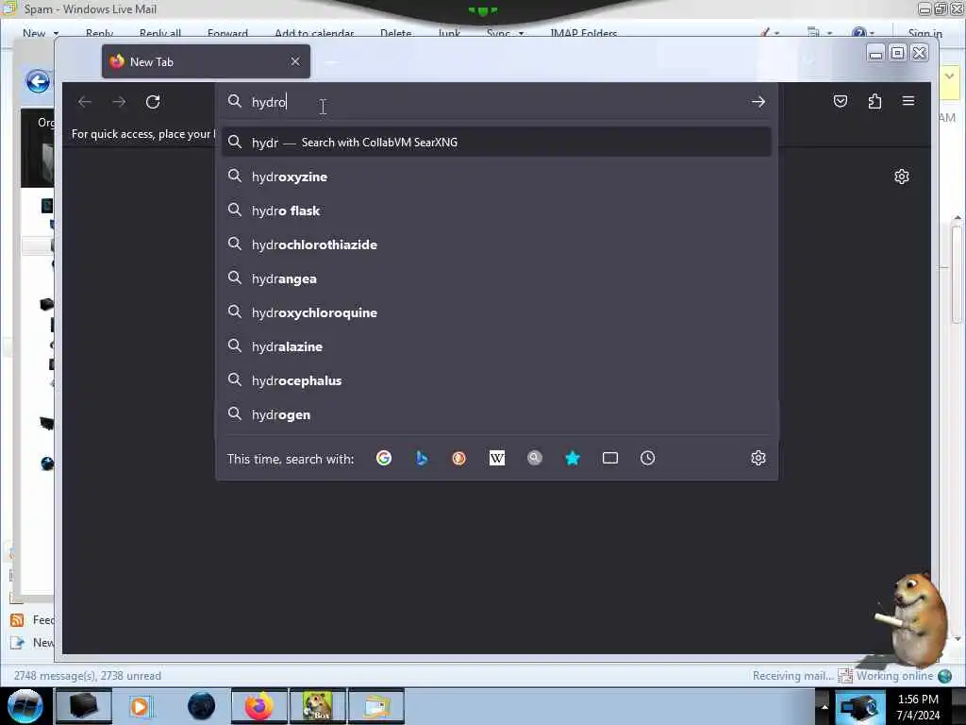Click Sign in in Windows Live Mail
966x725 pixels.
(x=924, y=33)
